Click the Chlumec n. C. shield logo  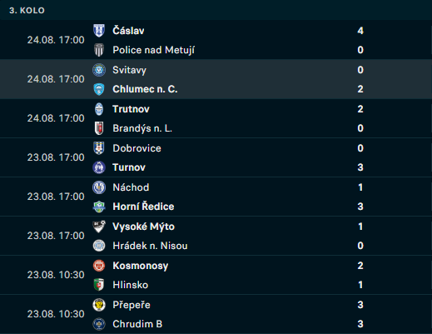pyautogui.click(x=99, y=89)
